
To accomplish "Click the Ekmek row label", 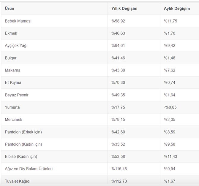I will coord(11,33).
